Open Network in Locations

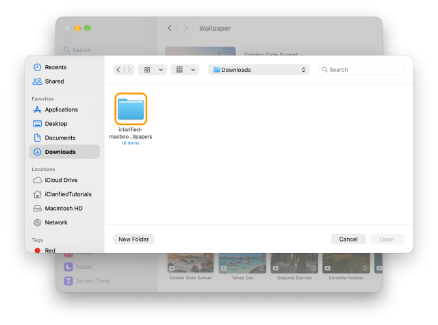pos(64,222)
